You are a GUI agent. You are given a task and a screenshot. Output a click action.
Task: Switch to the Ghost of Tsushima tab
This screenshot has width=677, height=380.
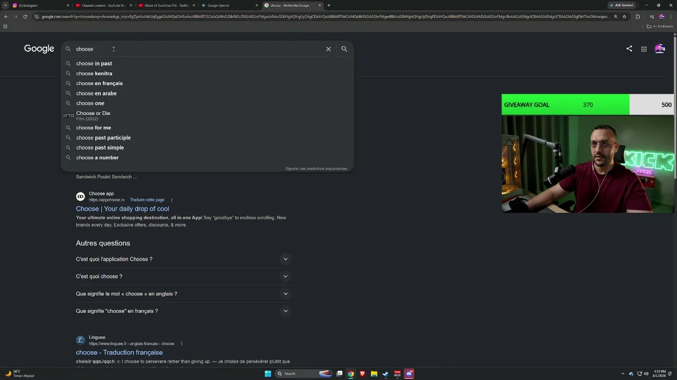pyautogui.click(x=166, y=5)
